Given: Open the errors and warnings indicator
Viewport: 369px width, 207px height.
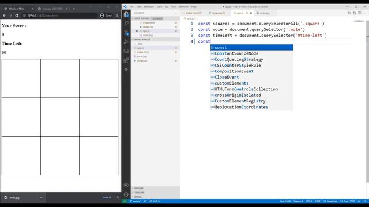Looking at the screenshot, I should click(155, 201).
